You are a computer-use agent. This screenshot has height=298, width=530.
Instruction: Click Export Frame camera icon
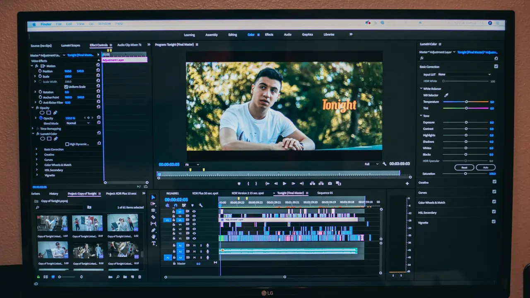pyautogui.click(x=330, y=183)
